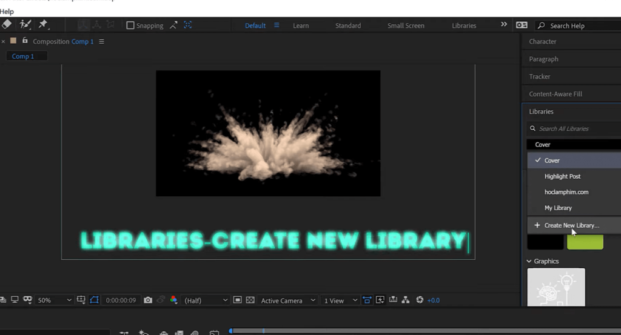The width and height of the screenshot is (621, 335).
Task: Click Create New Library option
Action: pos(574,225)
